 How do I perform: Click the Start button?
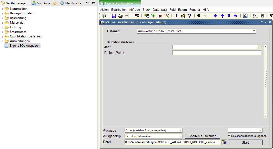[245, 142]
